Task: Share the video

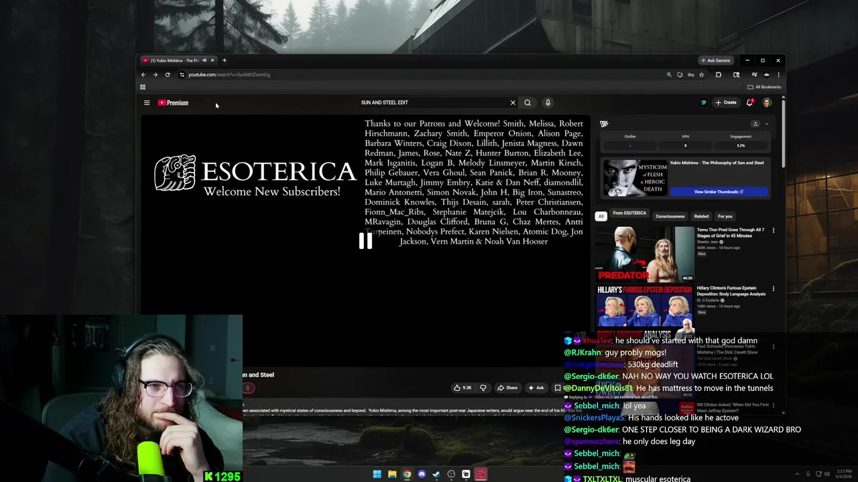Action: click(x=507, y=388)
